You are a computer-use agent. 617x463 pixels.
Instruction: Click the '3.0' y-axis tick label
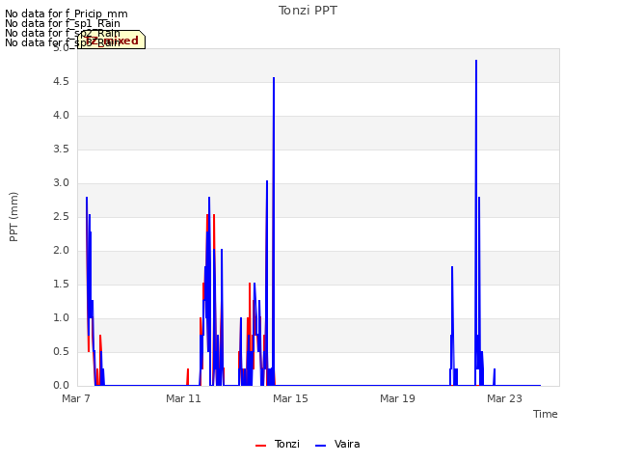(61, 183)
